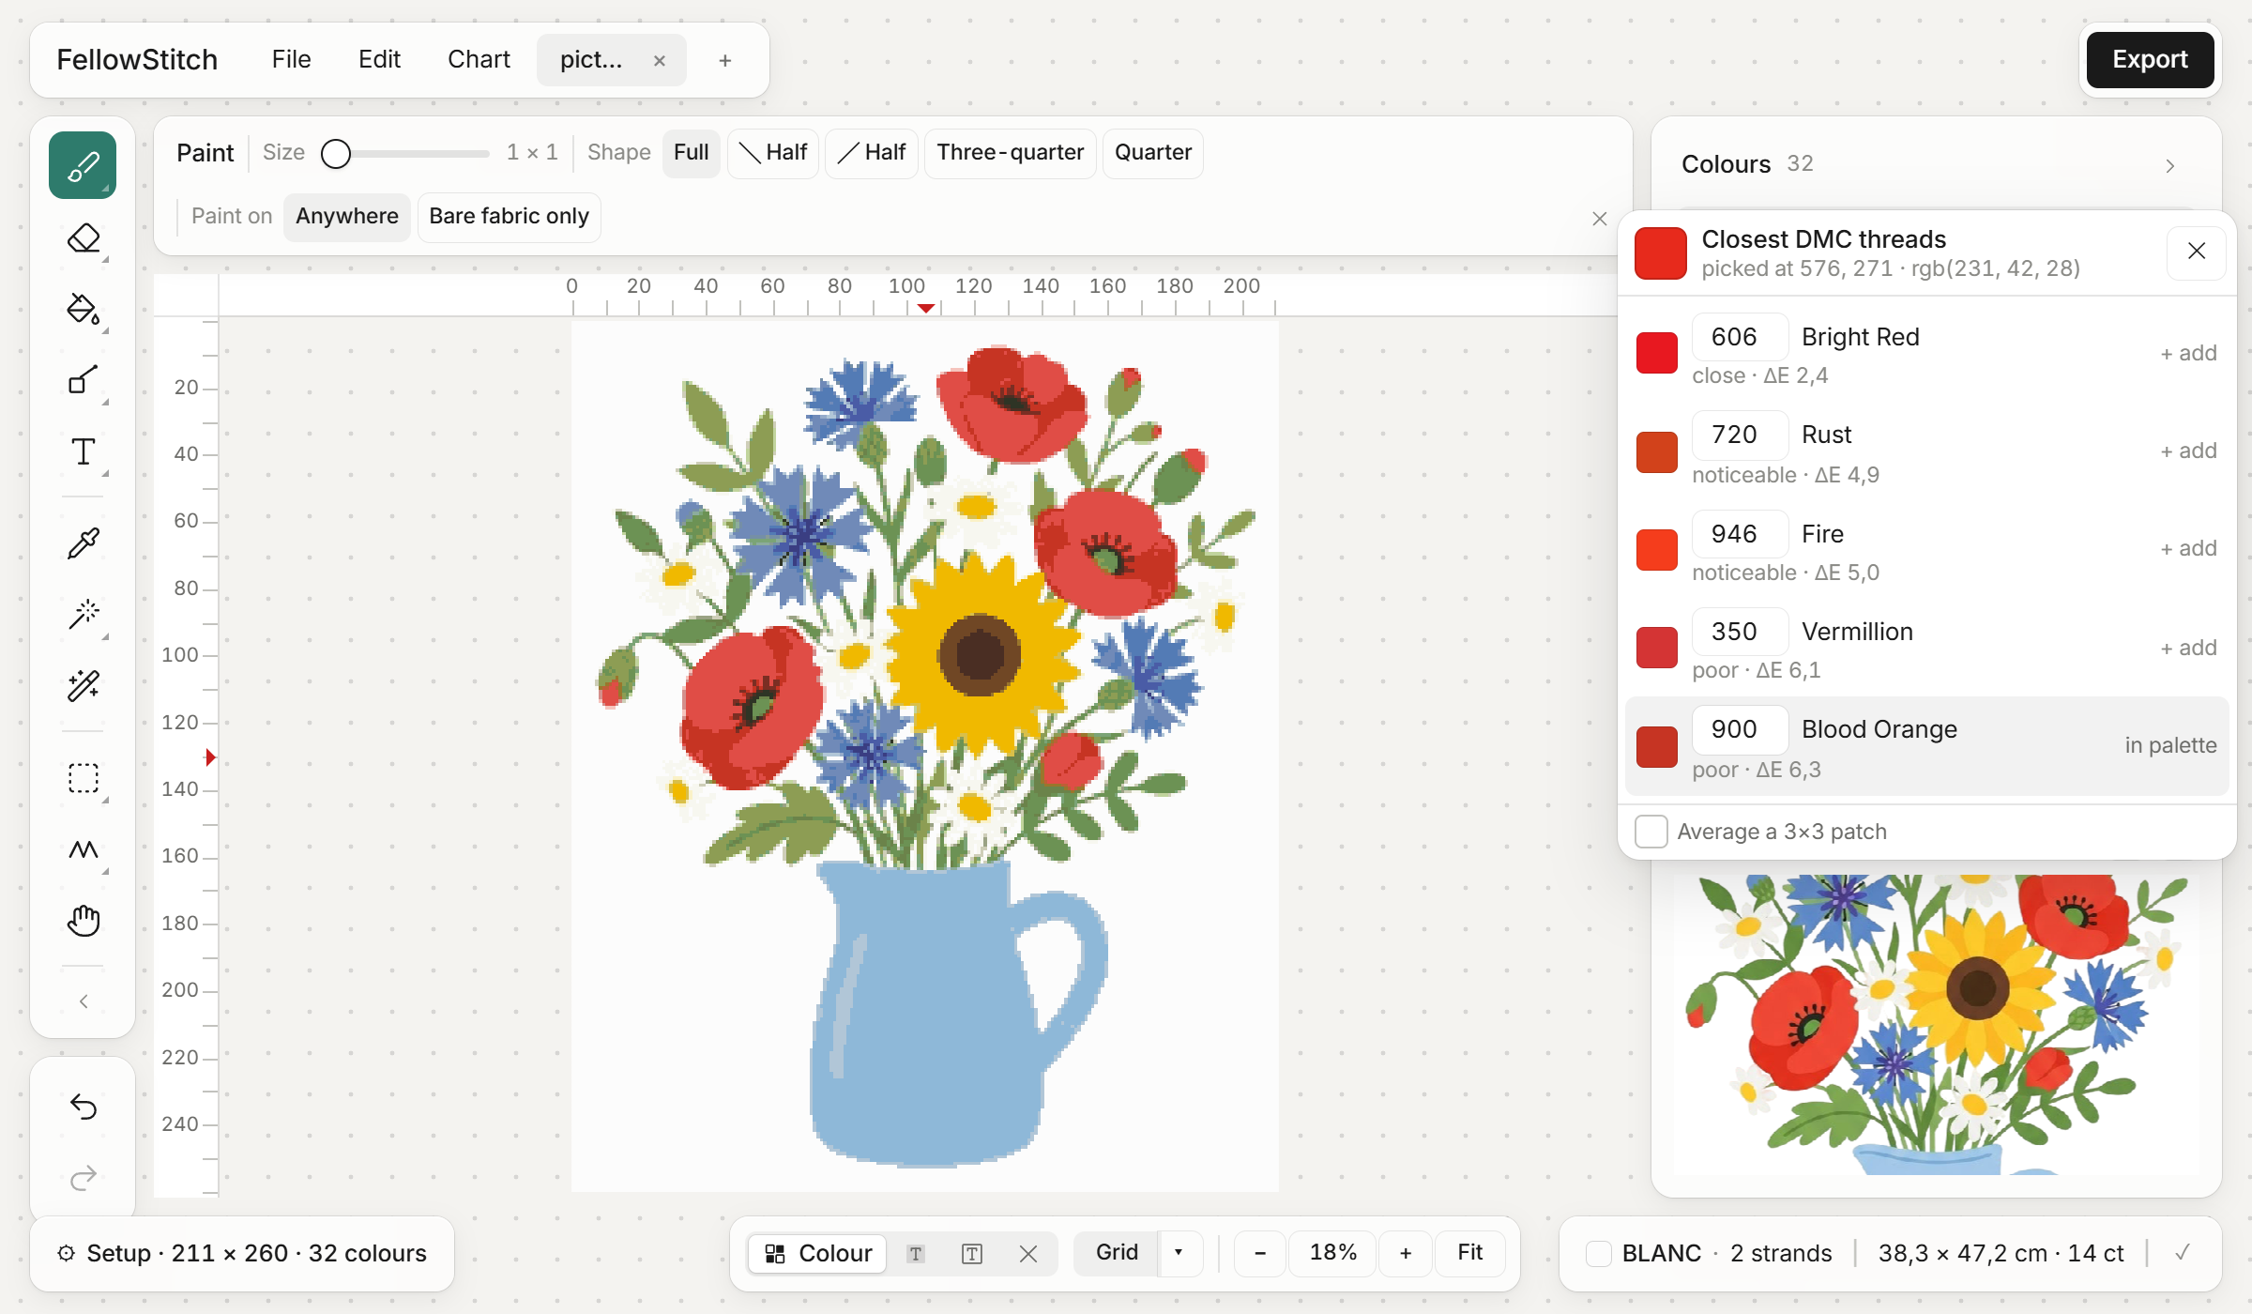Click the Undo arrow
Screen dimensions: 2252x1314
pos(83,1107)
